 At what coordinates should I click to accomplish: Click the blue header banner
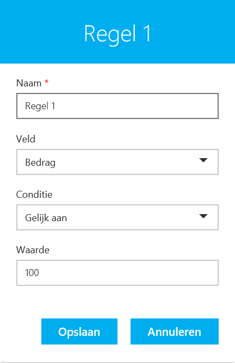point(117,32)
